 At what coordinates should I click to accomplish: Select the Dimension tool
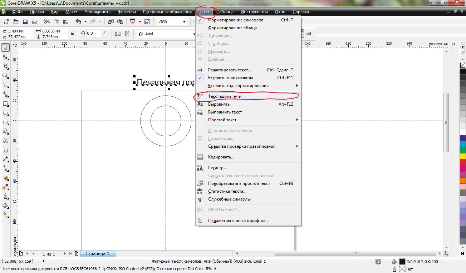5,159
